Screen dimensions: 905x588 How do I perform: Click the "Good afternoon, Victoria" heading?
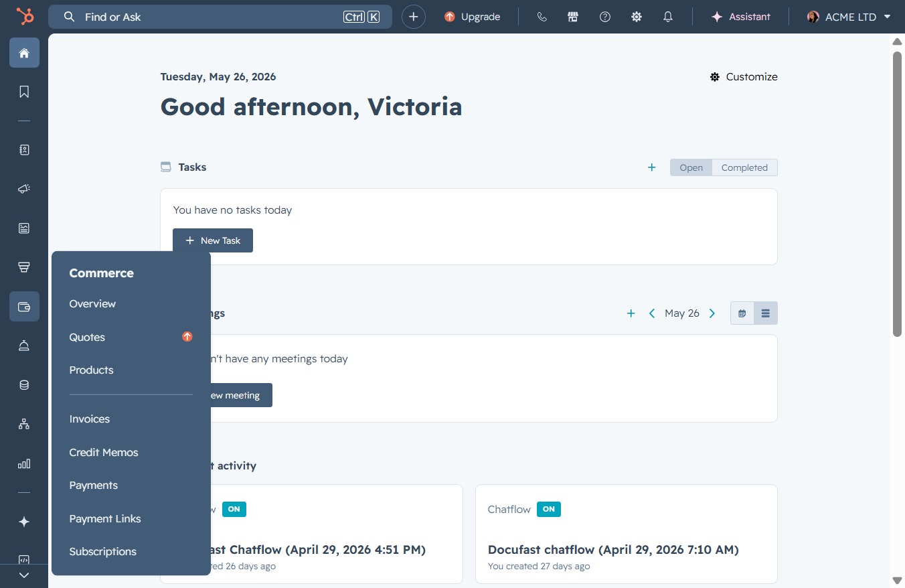[311, 107]
